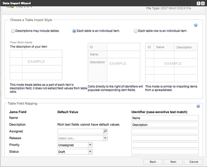Click the Status identifier input field
Image resolution: width=207 pixels, height=167 pixels.
click(x=165, y=152)
